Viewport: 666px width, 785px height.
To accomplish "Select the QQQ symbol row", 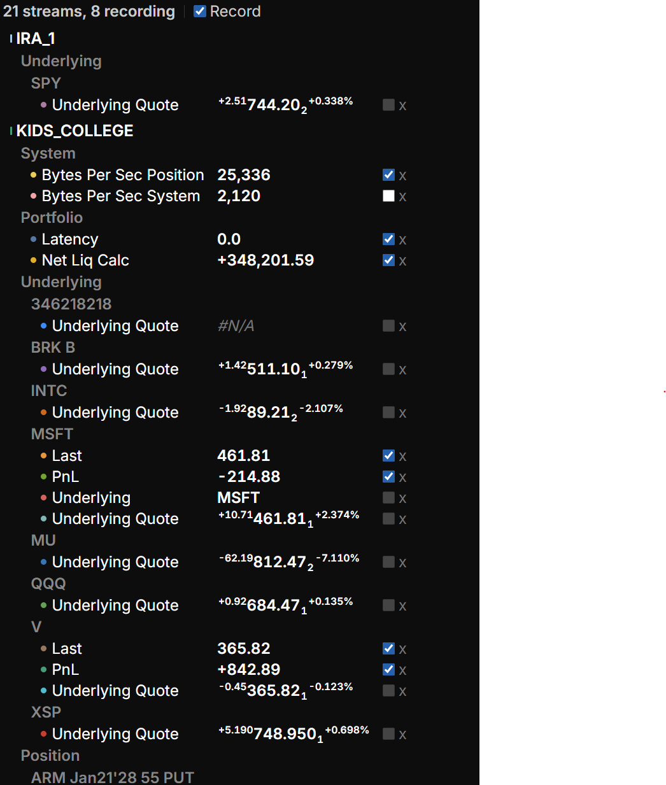I will [x=48, y=584].
